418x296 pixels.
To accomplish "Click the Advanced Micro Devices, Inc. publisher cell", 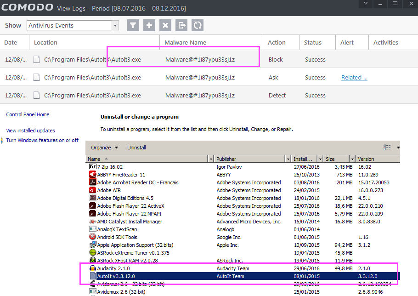I will tap(249, 222).
